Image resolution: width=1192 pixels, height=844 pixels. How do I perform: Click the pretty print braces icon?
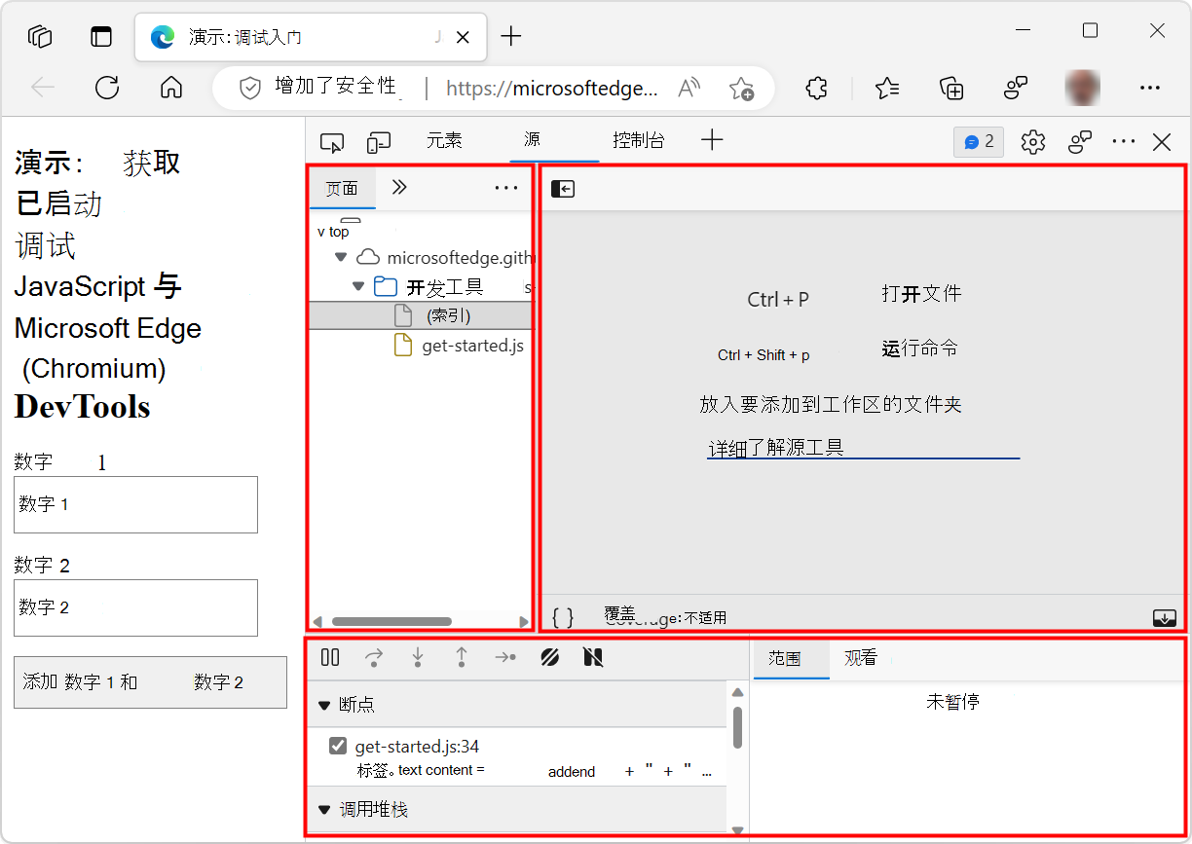563,617
